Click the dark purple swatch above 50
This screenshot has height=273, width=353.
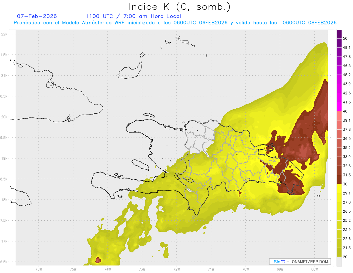(339, 34)
